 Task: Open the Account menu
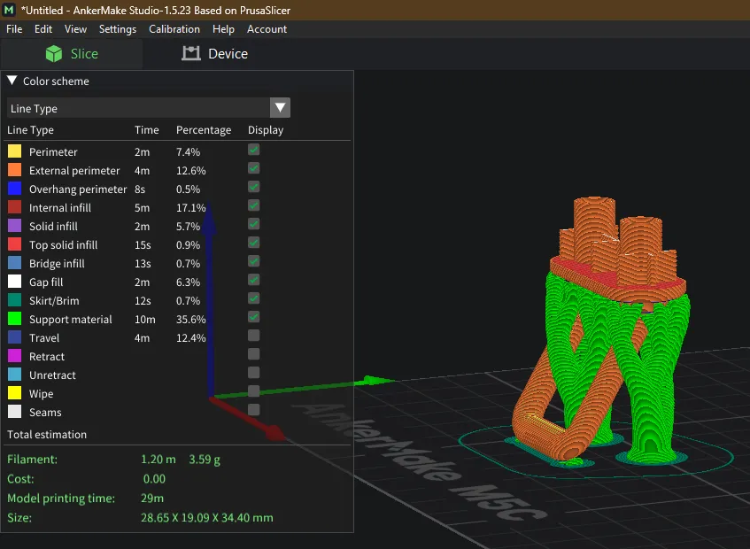(267, 29)
